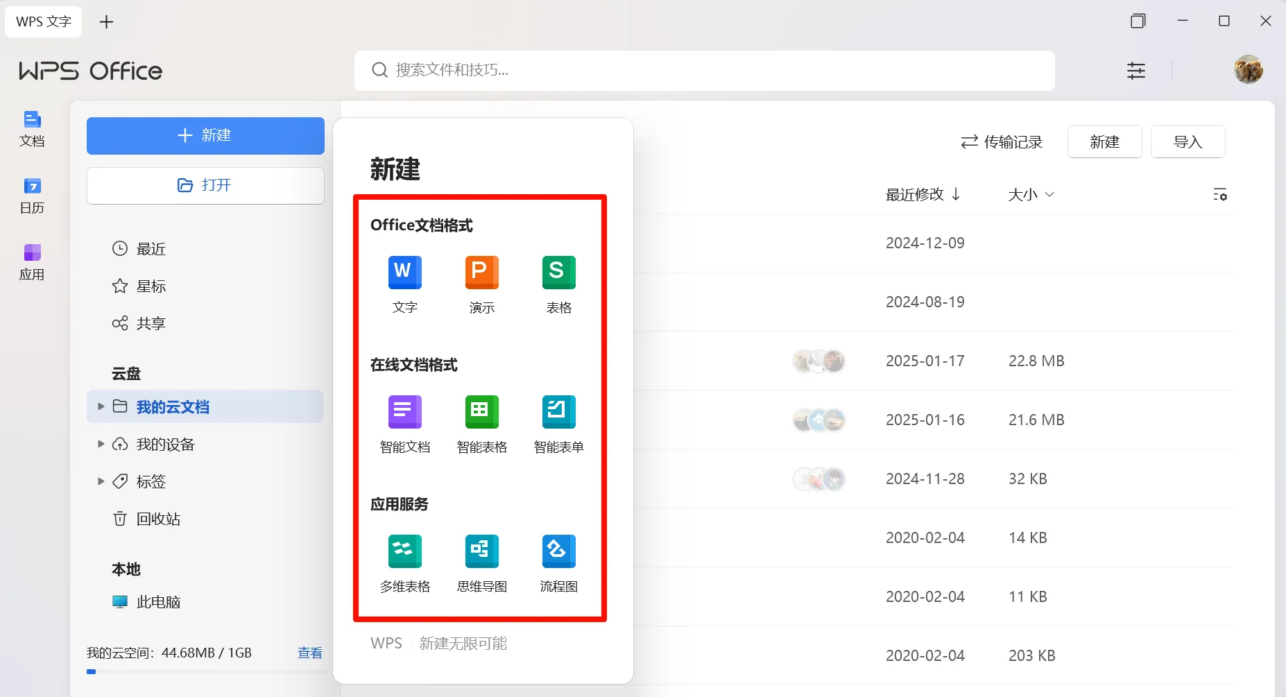This screenshot has height=697, width=1286.
Task: Open the 大小 size sort dropdown
Action: click(x=1029, y=194)
